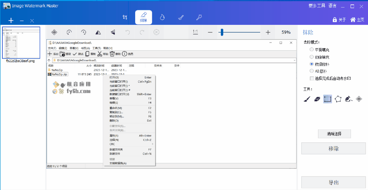368x190 pixels.
Task: Go to 主页 home page
Action: tap(357, 20)
